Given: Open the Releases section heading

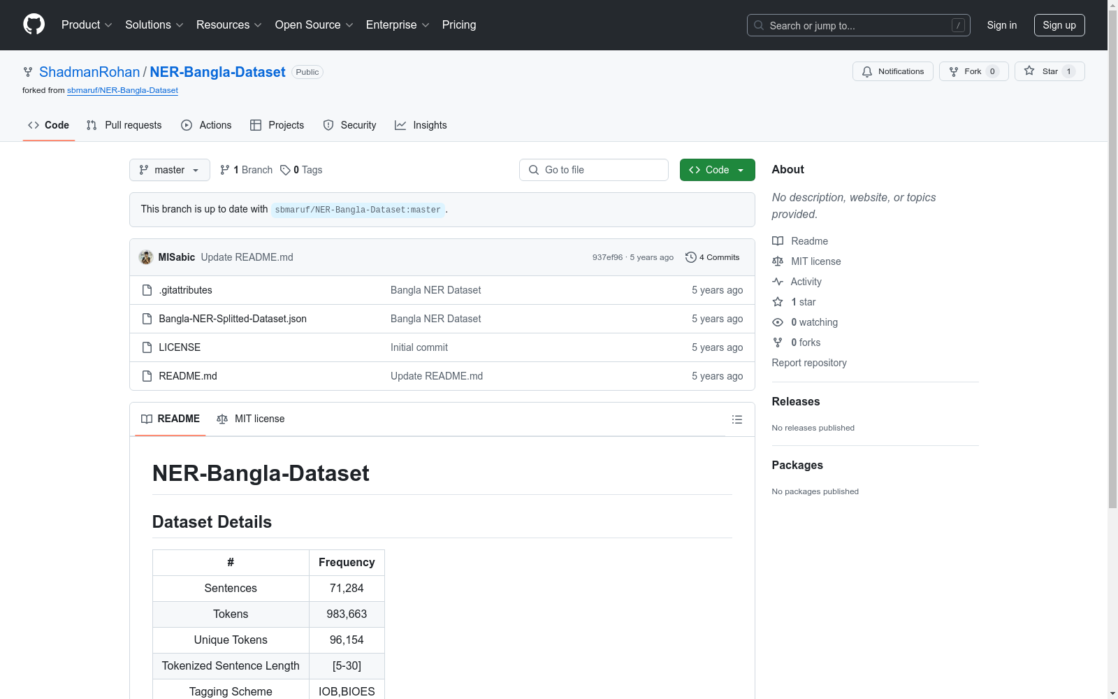Looking at the screenshot, I should (796, 401).
